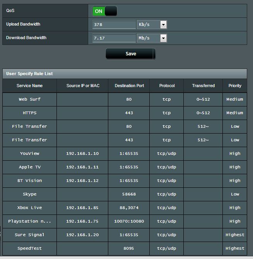The image size is (253, 259).
Task: Click Apple TV's tcp/udp protocol cell
Action: [x=166, y=167]
